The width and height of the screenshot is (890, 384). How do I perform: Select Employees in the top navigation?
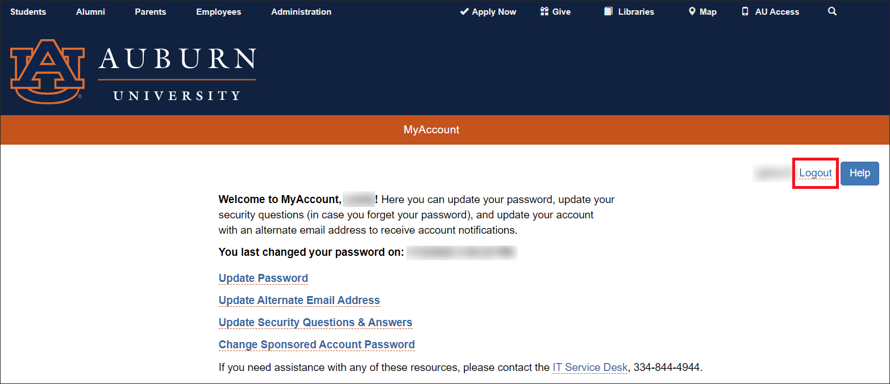[x=218, y=11]
